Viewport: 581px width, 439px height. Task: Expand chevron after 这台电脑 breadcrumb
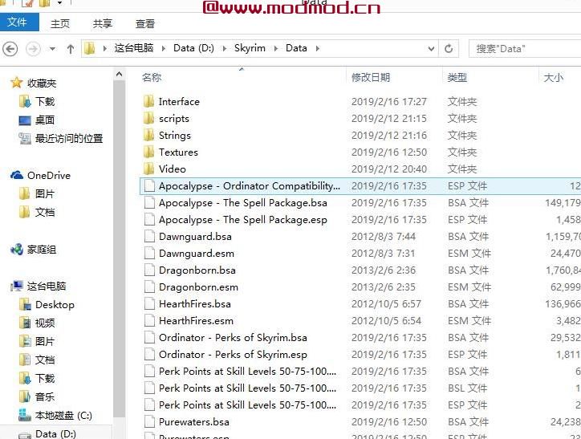pyautogui.click(x=164, y=48)
